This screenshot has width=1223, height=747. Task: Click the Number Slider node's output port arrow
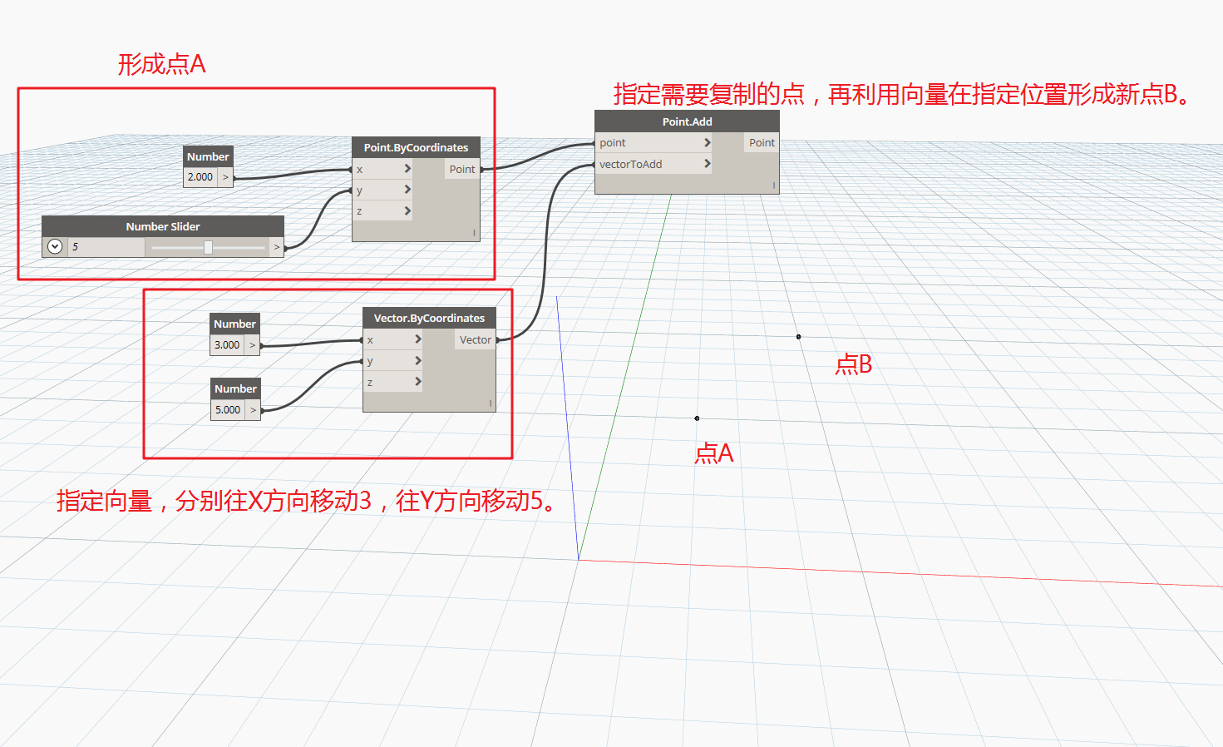coord(277,247)
